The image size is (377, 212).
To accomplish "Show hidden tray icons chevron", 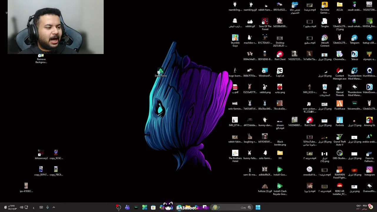I will [x=54, y=207].
